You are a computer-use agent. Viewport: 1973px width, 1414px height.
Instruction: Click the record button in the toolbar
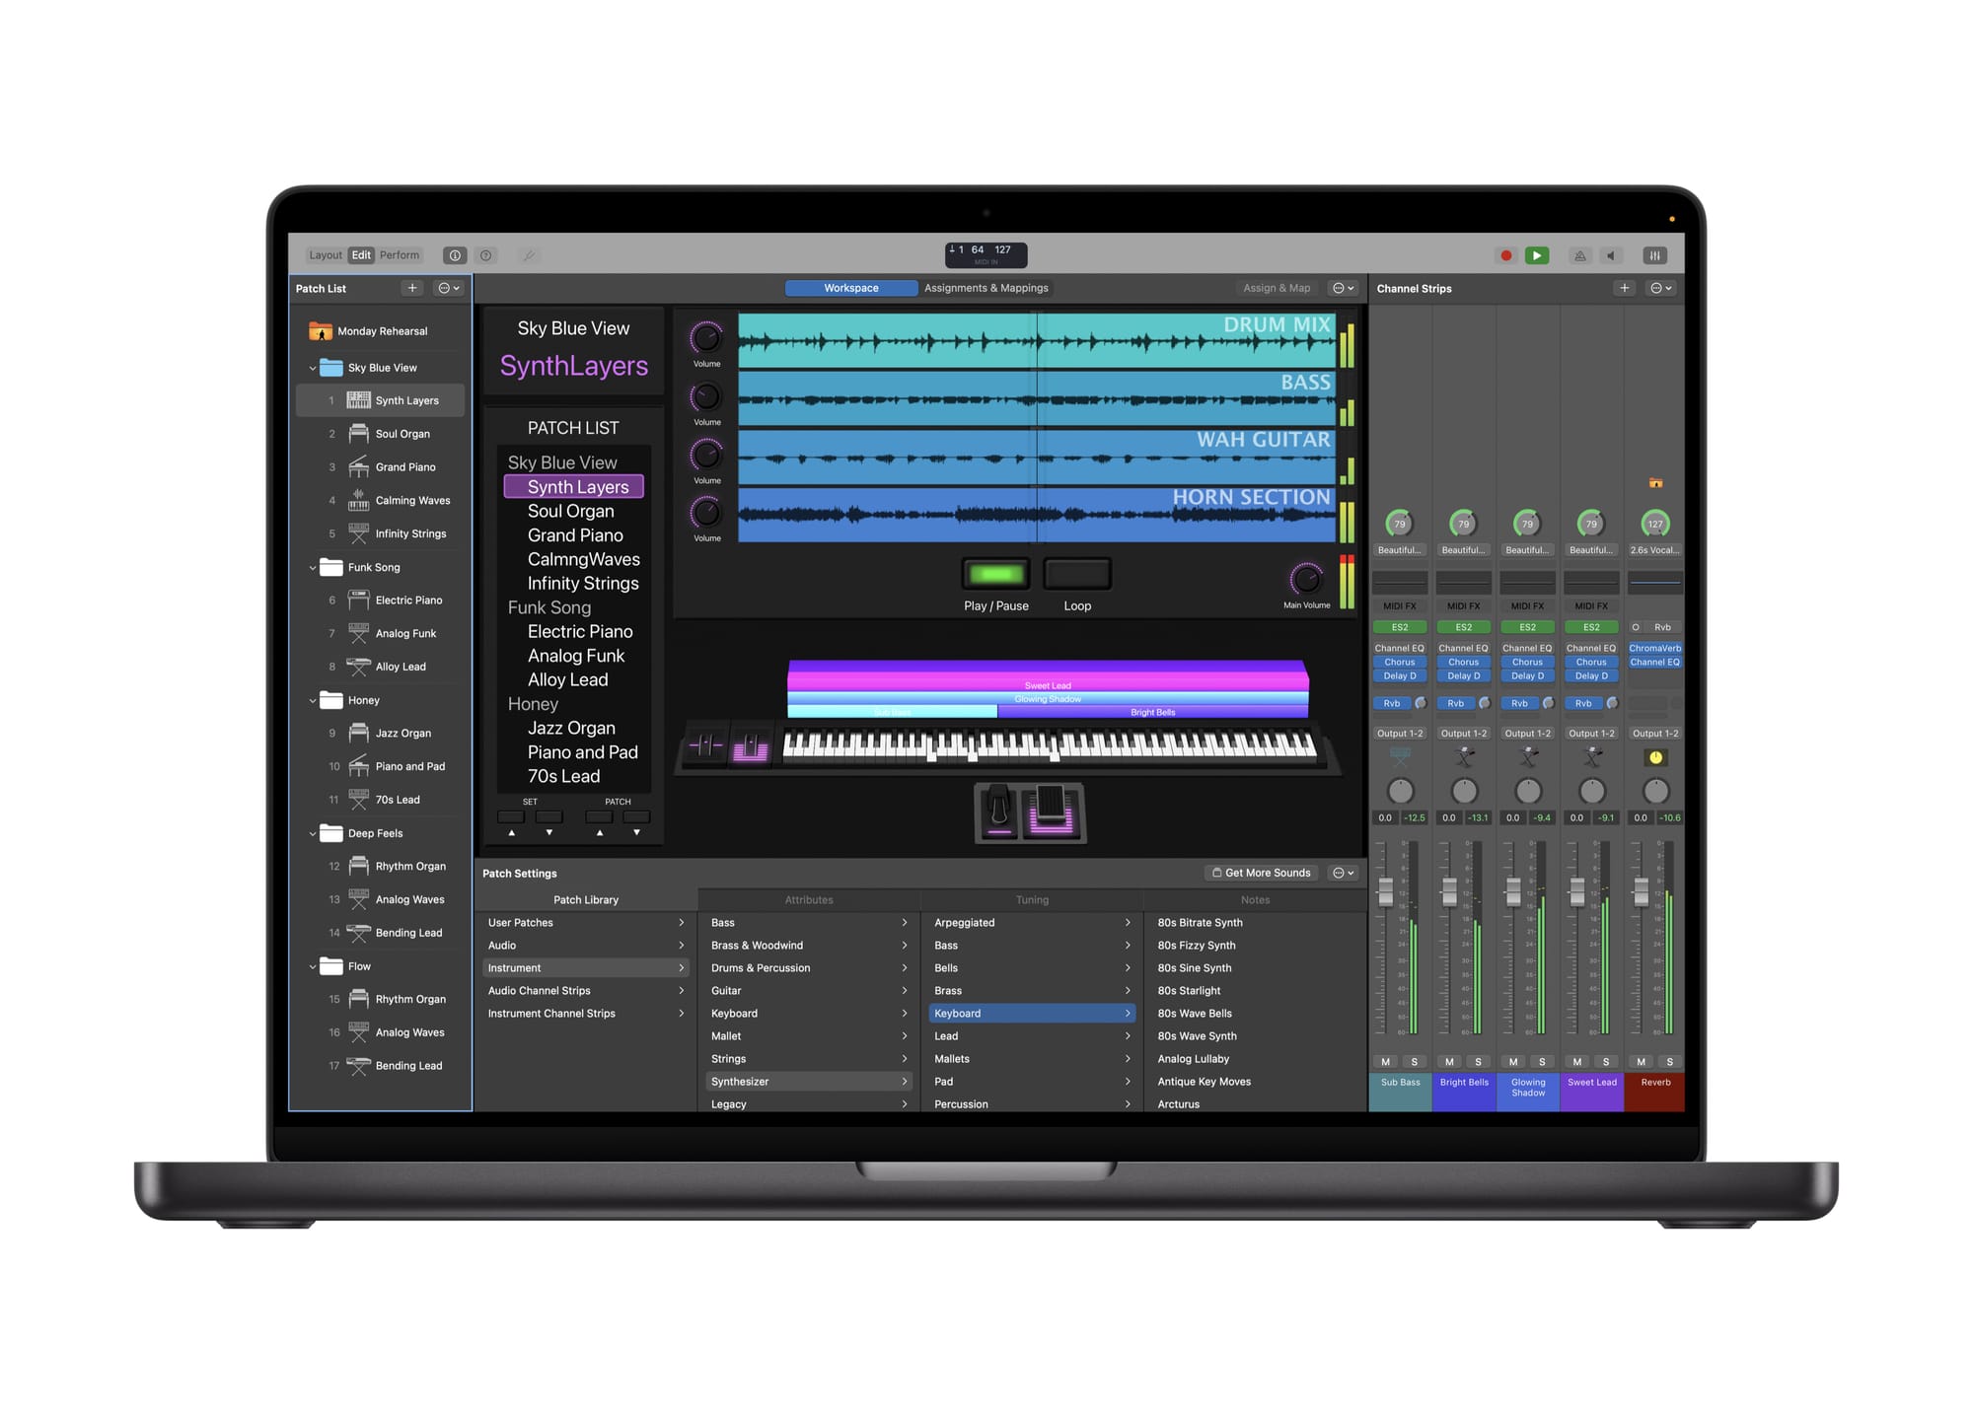(x=1506, y=254)
